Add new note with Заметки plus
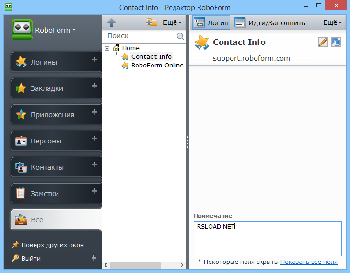 pos(94,191)
